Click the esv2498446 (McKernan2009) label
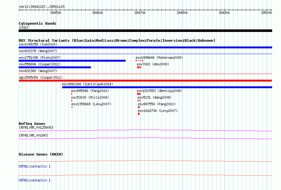This screenshot has width=281, height=190. (159, 58)
